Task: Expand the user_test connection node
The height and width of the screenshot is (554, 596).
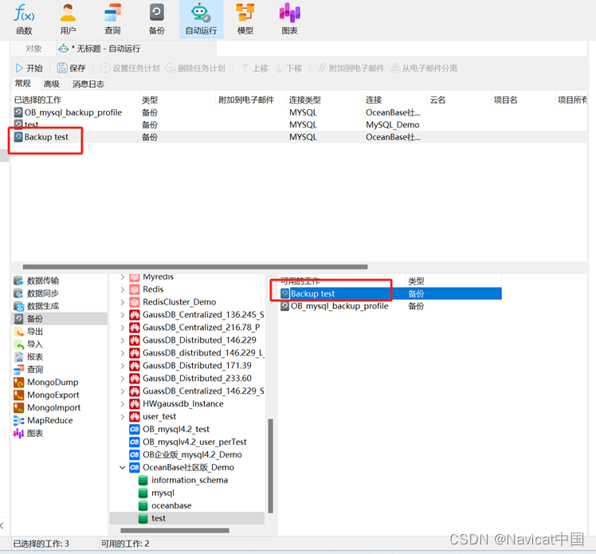Action: click(123, 417)
